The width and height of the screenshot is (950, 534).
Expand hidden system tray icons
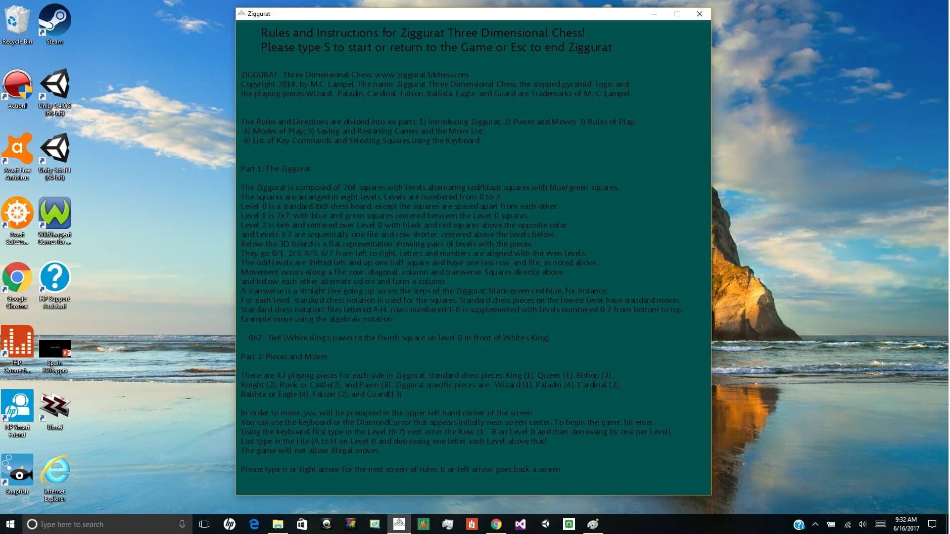815,524
